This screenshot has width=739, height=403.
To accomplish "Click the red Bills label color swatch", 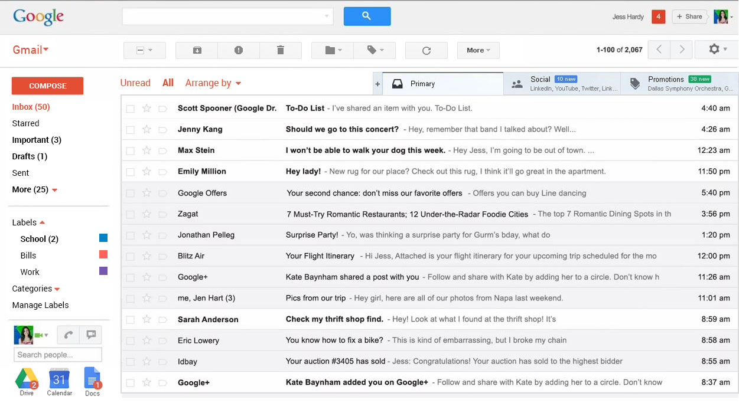I will point(103,255).
